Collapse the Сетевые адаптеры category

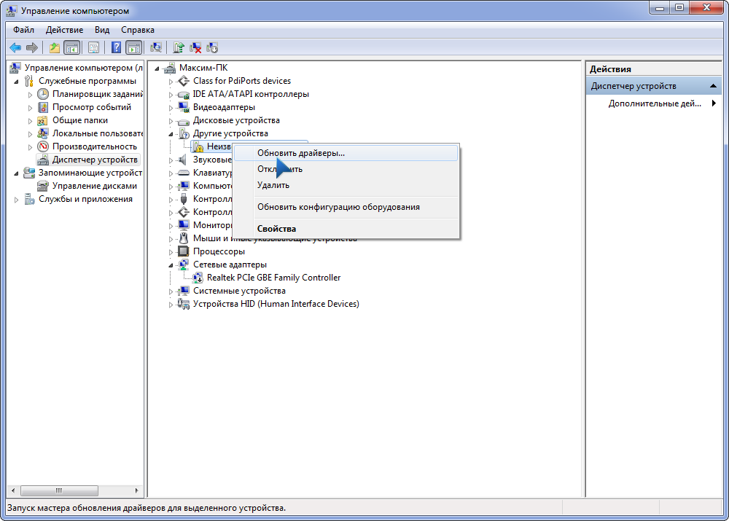(x=171, y=265)
